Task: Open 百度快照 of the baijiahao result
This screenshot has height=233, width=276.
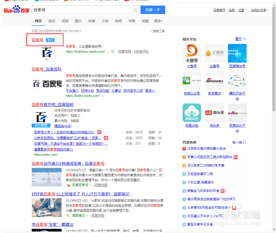Action: coord(124,51)
